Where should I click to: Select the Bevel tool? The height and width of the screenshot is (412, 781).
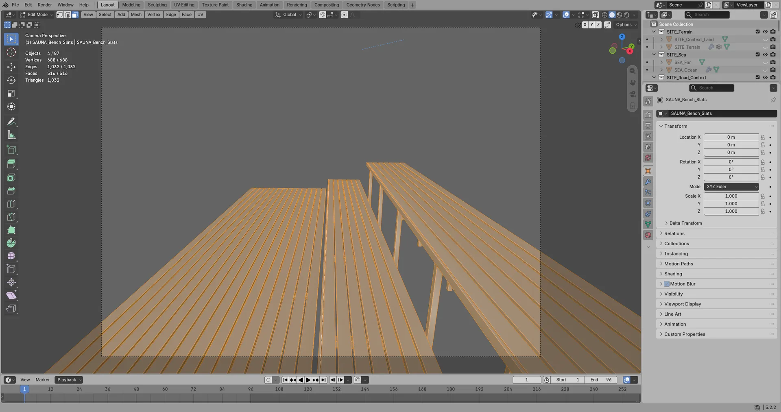[x=11, y=191]
